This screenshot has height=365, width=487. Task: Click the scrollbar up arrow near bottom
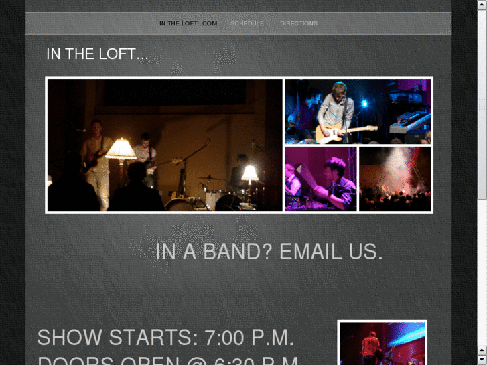[x=482, y=350]
